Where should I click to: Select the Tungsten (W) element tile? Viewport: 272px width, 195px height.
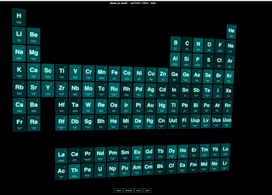point(88,106)
